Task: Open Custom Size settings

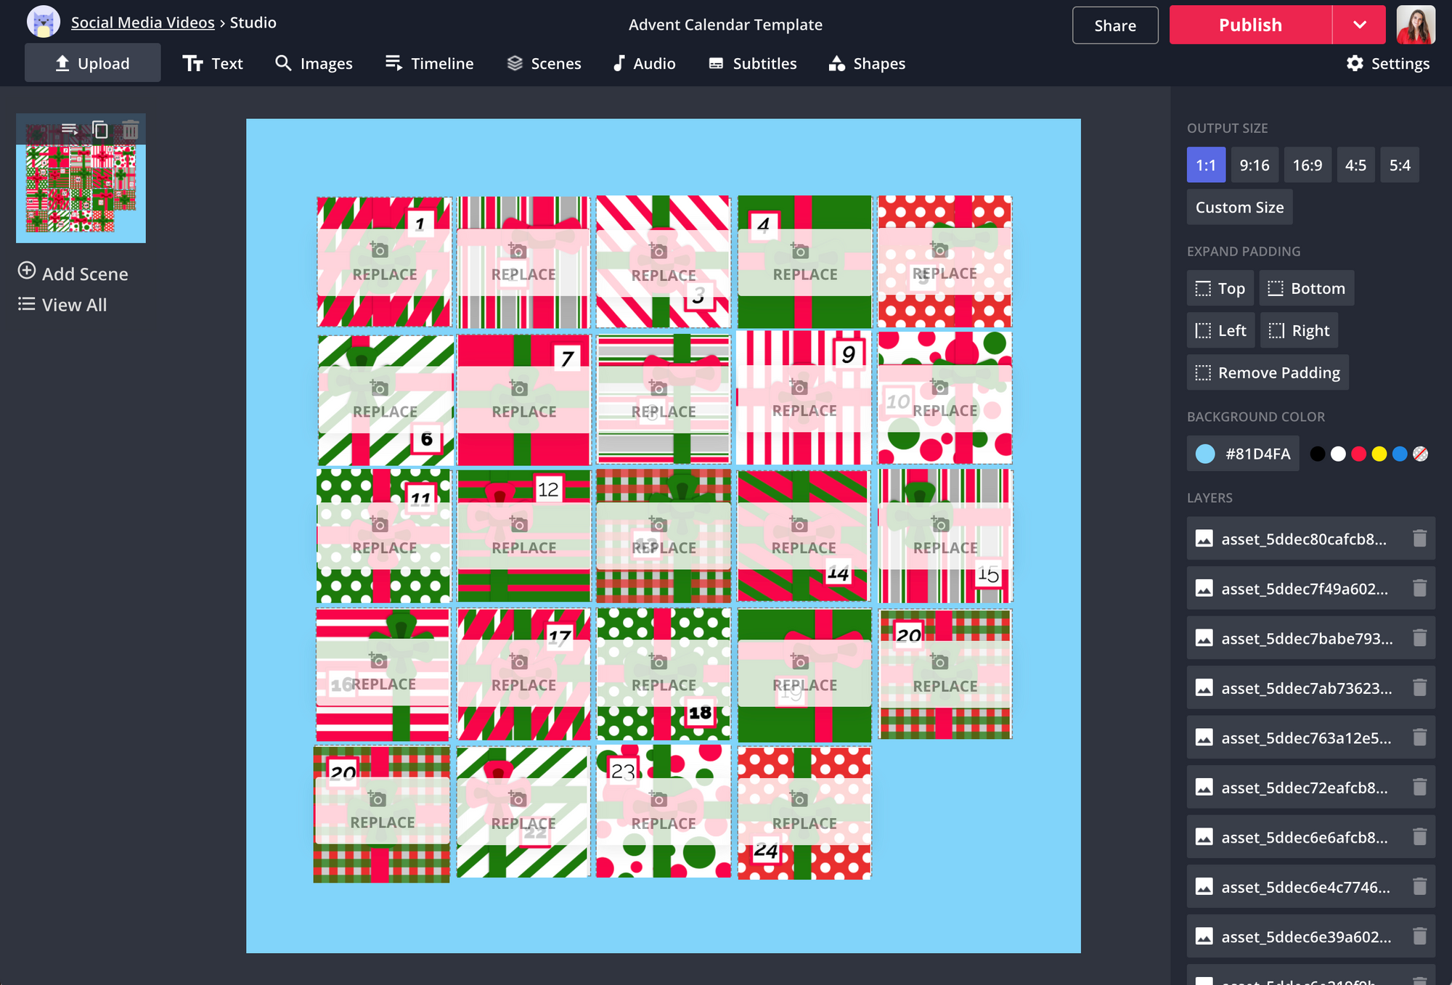Action: (1239, 207)
